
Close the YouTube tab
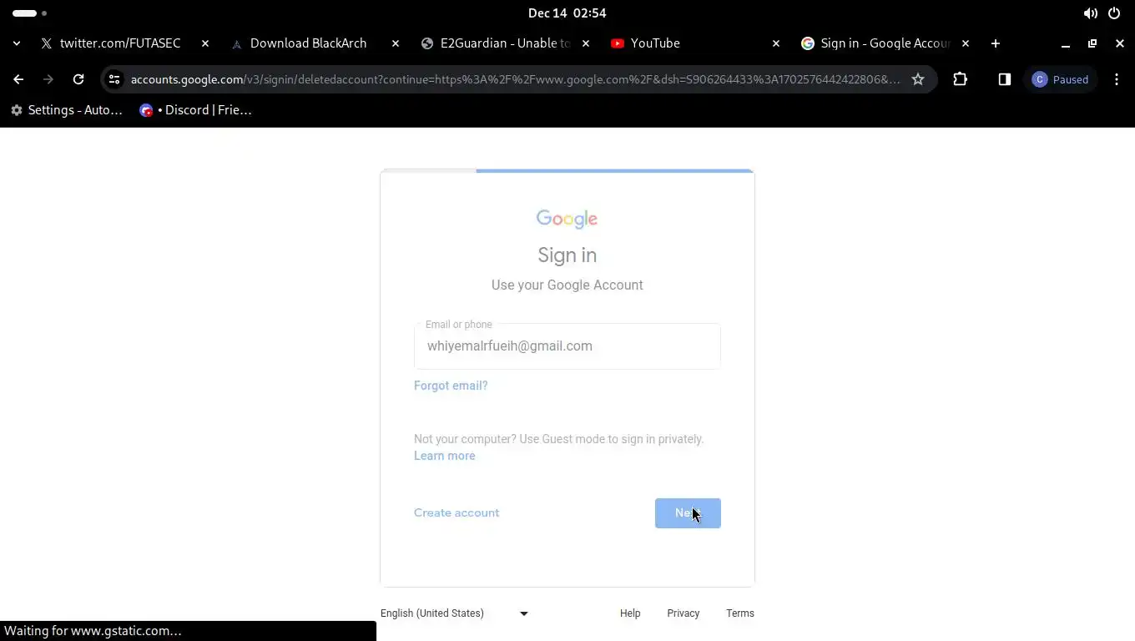(x=776, y=43)
